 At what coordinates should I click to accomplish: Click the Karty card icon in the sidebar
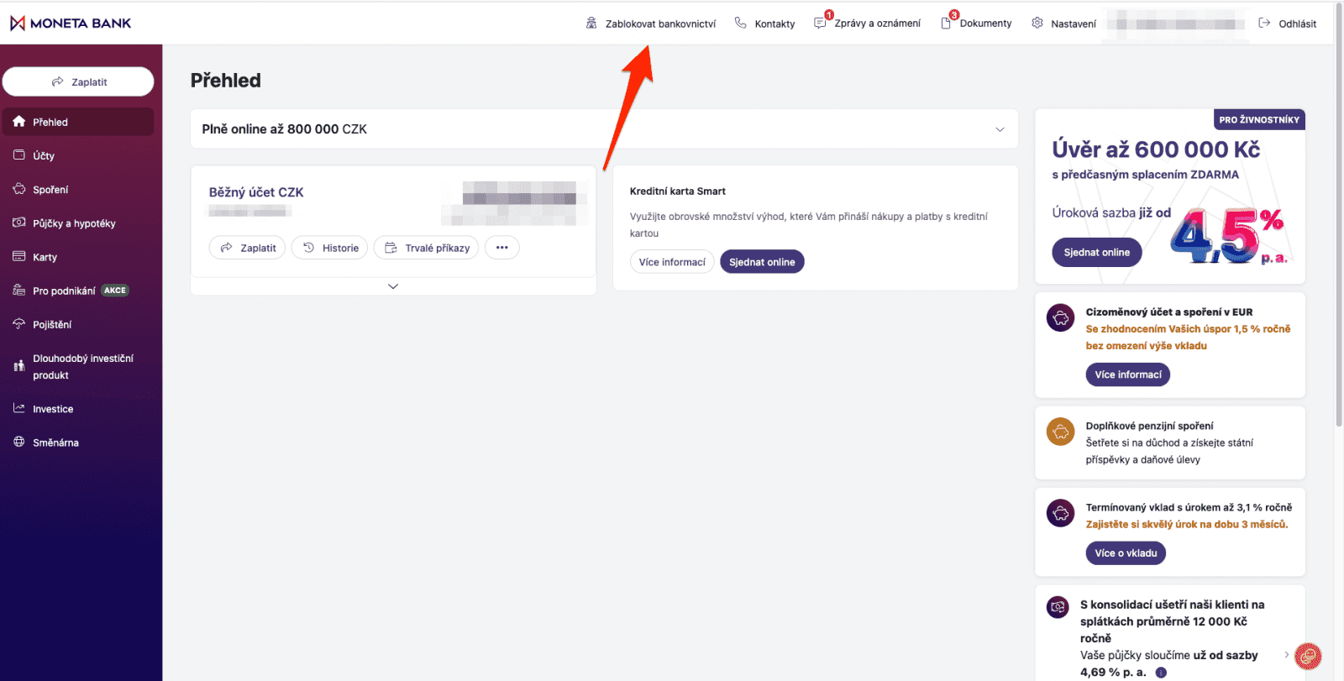(18, 256)
